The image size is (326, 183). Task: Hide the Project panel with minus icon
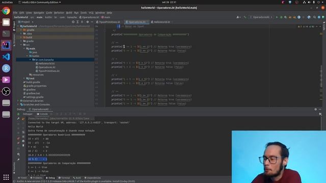[92, 22]
